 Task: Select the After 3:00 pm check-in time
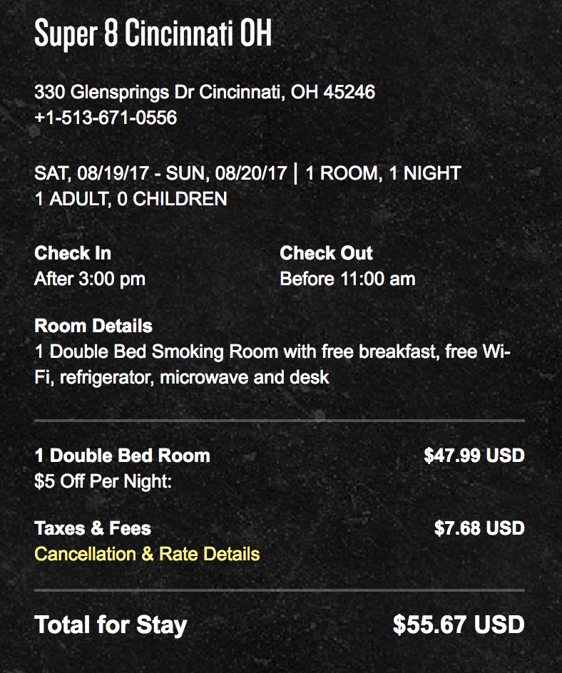[90, 279]
